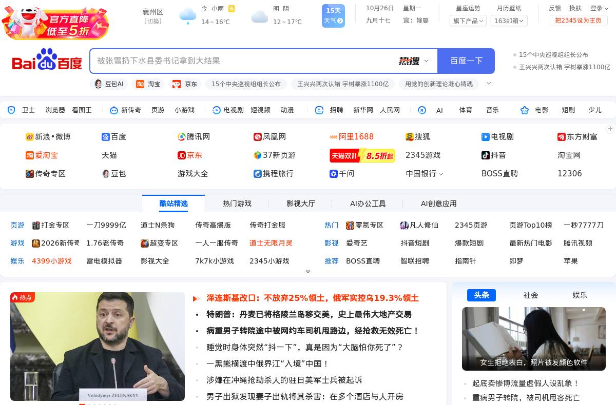
Task: Open 携程旅行 site icon
Action: (x=258, y=174)
